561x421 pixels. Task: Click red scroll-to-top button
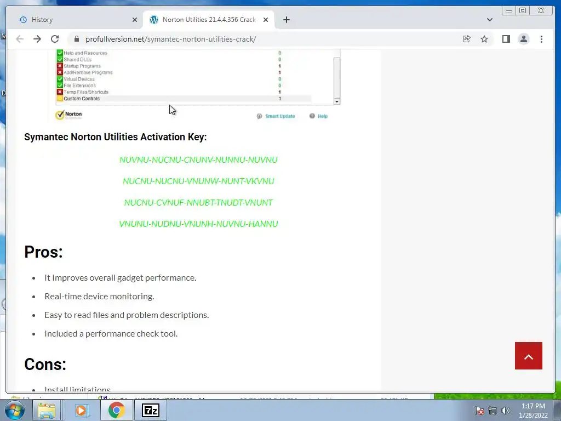click(x=529, y=355)
